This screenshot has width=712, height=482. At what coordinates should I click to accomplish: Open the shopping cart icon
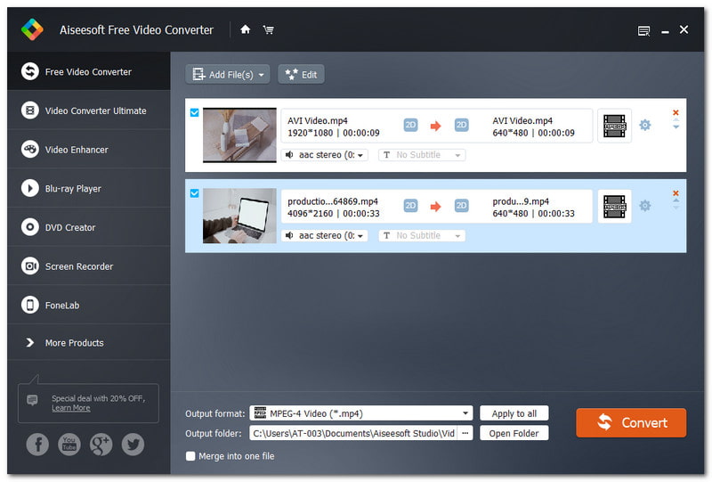pyautogui.click(x=268, y=29)
